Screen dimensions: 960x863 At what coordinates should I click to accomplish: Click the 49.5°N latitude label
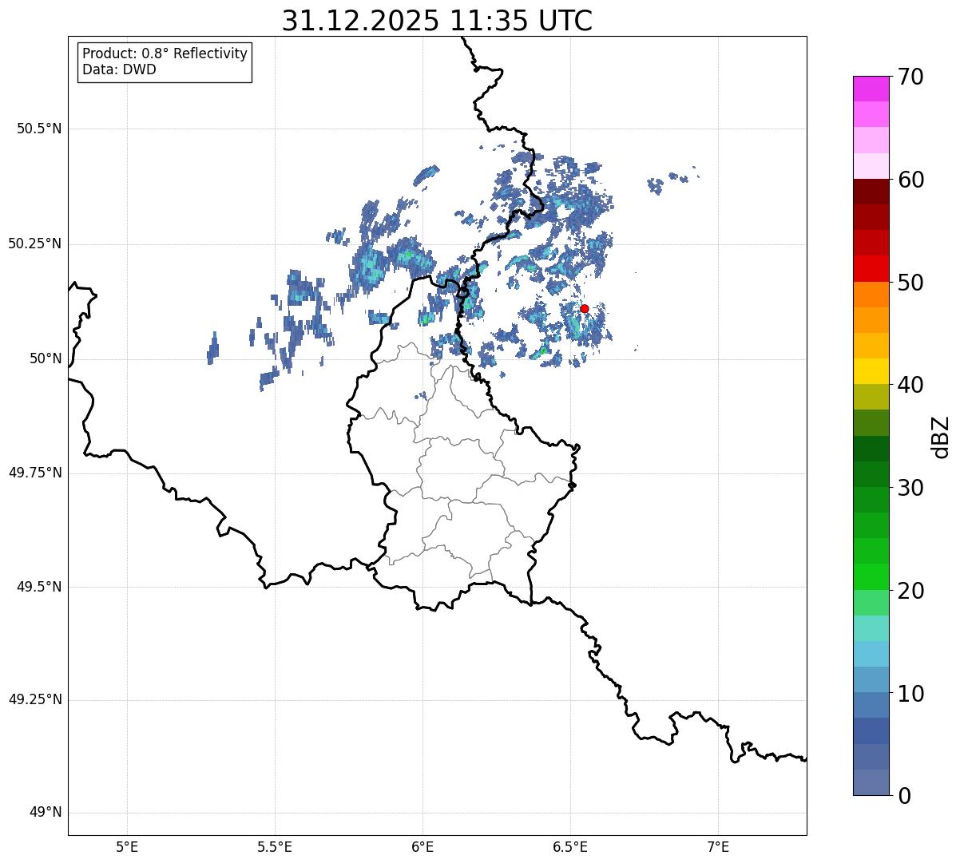coord(39,587)
